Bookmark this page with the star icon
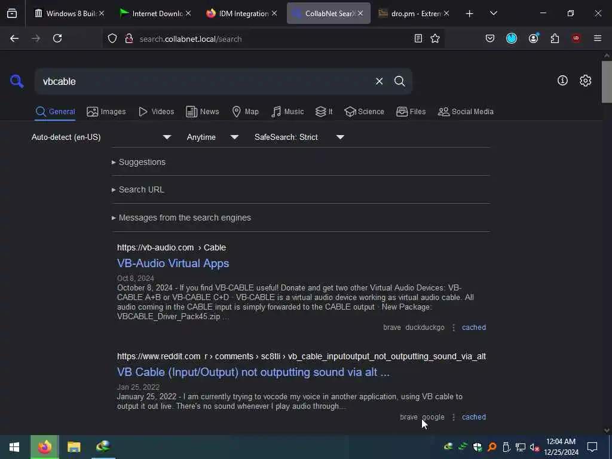This screenshot has width=612, height=459. (x=435, y=38)
